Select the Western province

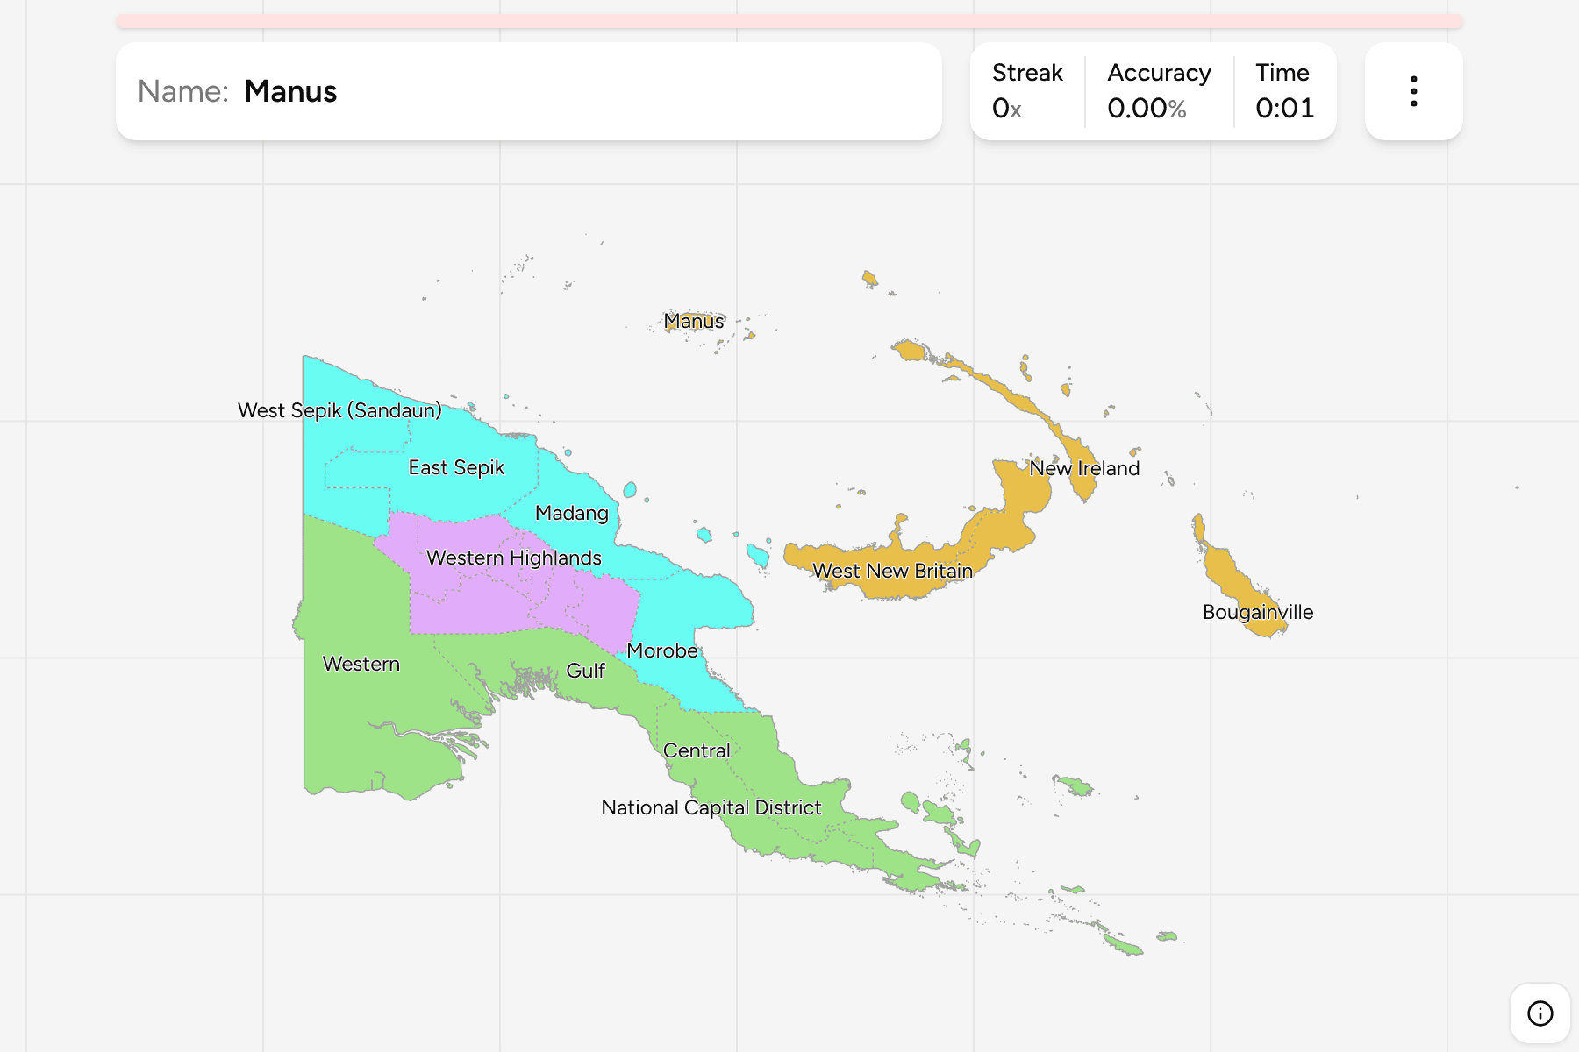(361, 664)
